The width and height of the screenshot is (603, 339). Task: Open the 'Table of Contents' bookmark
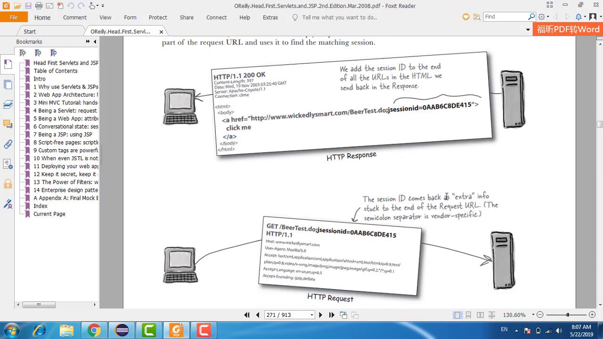coord(55,71)
